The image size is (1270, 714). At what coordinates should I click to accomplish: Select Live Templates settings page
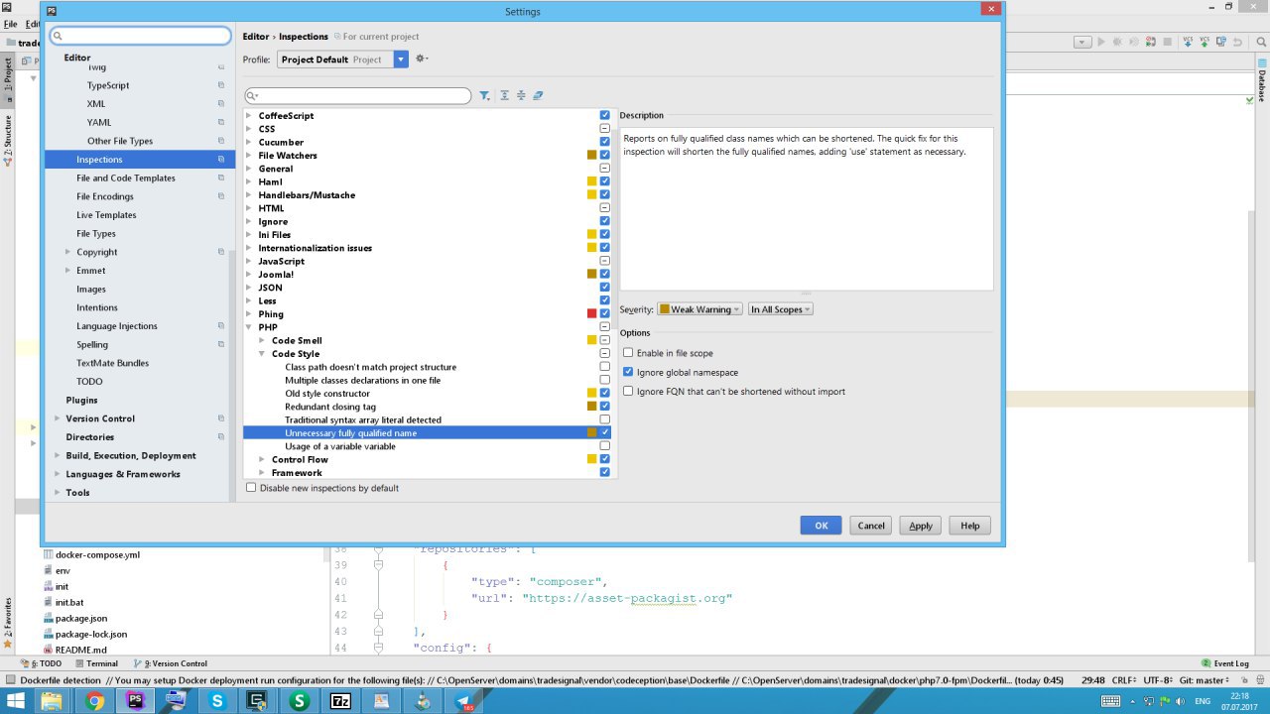(106, 215)
